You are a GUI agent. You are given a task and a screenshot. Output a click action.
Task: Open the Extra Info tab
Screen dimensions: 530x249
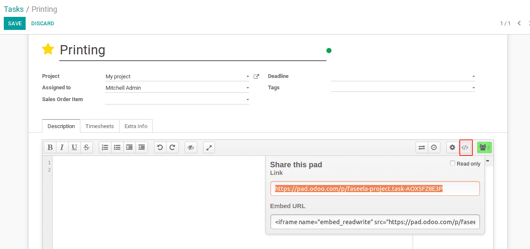point(136,126)
